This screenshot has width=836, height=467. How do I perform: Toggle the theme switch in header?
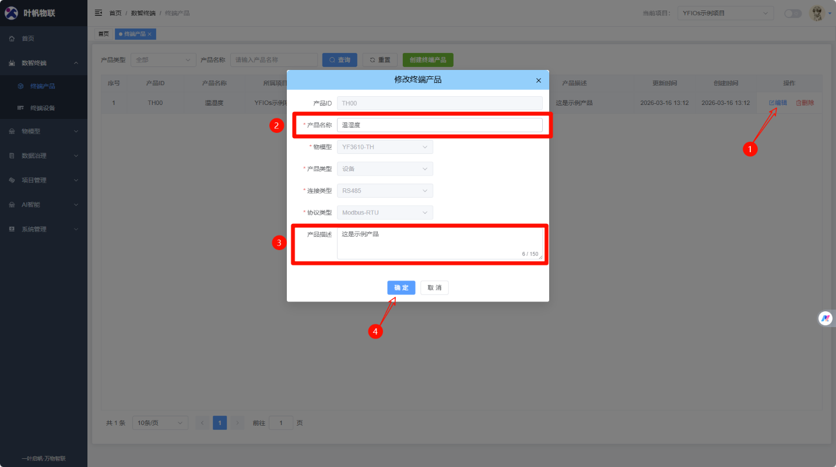point(792,13)
